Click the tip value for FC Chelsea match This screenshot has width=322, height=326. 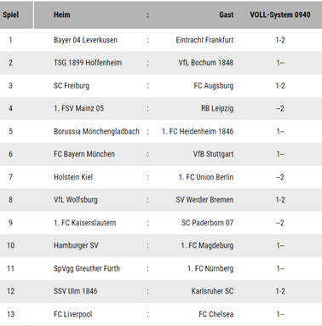tap(280, 314)
